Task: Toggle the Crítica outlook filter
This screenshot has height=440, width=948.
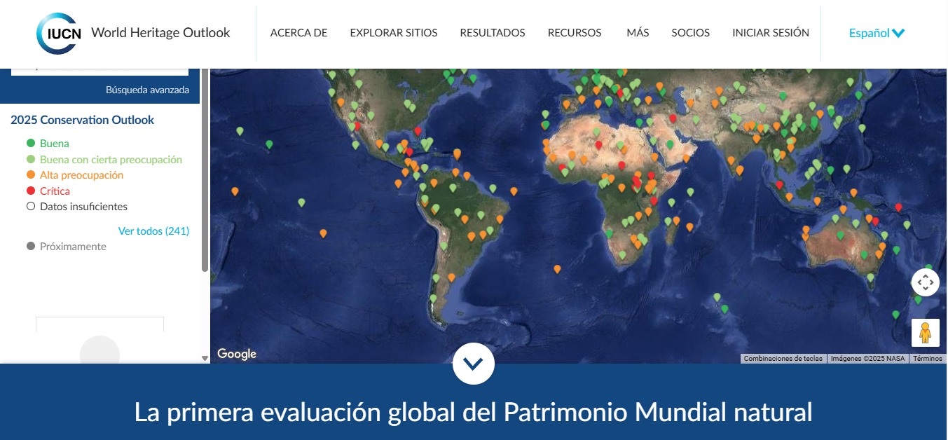Action: 54,191
